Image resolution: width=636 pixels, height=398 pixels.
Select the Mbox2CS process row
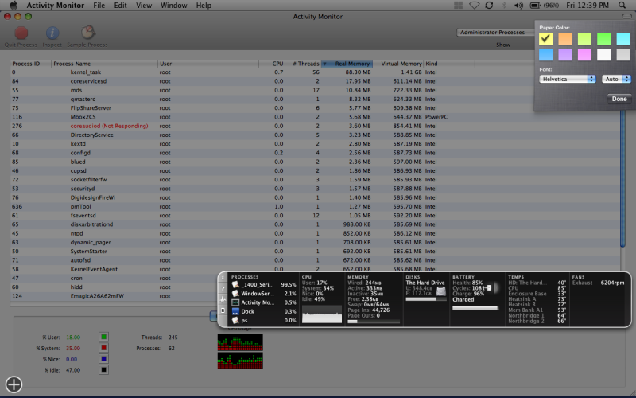pos(315,117)
